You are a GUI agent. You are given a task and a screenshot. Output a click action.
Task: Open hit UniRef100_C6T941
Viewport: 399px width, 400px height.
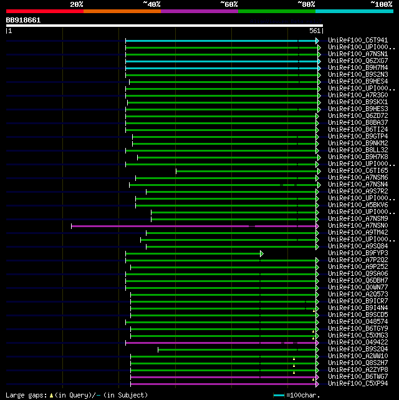tap(358, 41)
